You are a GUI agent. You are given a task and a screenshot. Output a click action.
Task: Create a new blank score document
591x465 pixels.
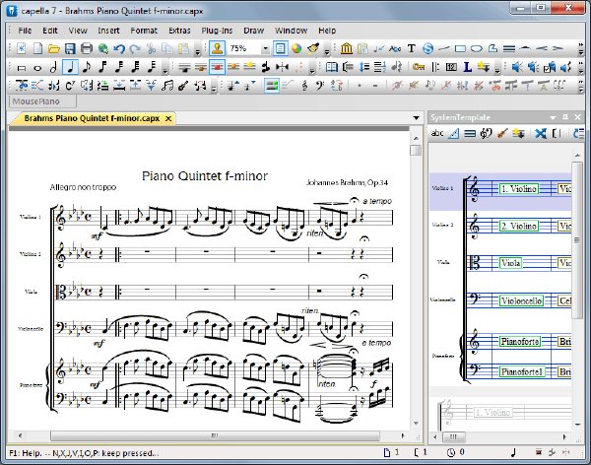[37, 48]
